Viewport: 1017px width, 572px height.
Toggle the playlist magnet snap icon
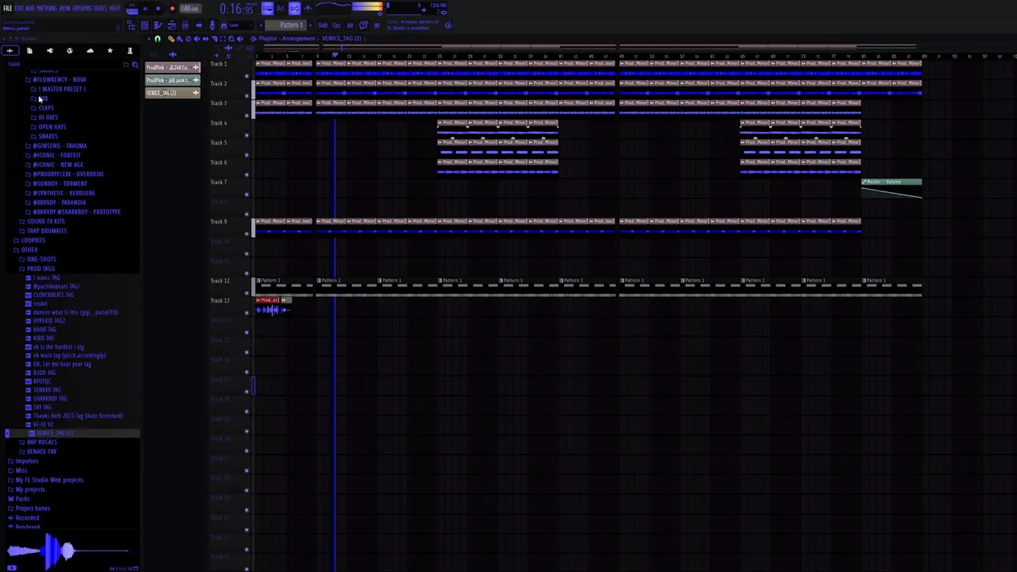(x=157, y=39)
